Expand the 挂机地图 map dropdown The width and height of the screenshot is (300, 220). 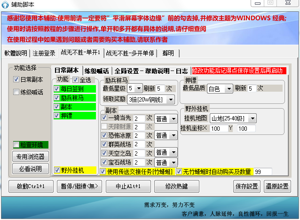pyautogui.click(x=253, y=118)
